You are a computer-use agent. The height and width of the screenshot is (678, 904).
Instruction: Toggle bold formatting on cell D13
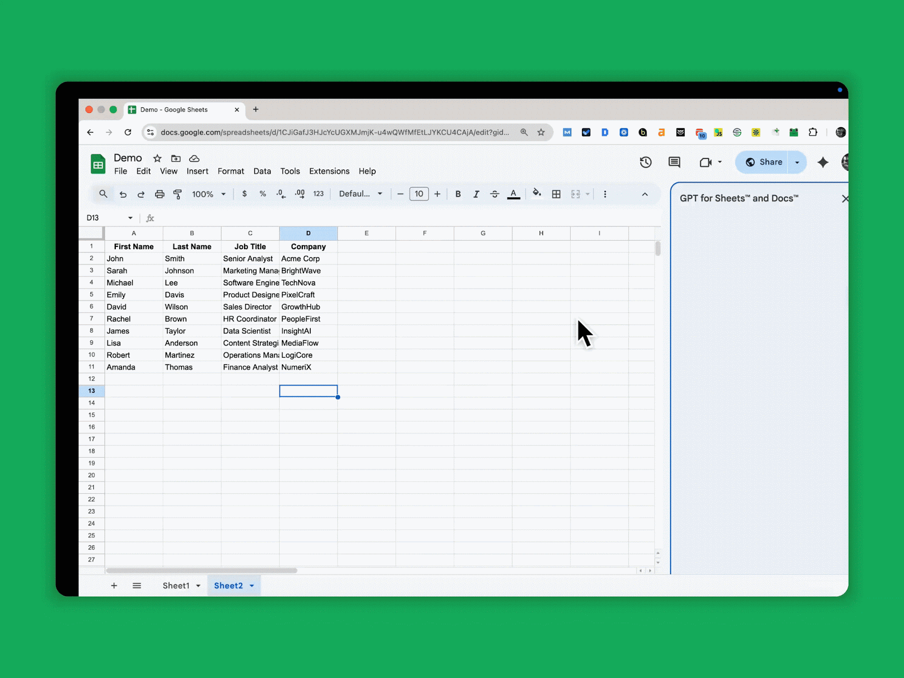pos(458,194)
